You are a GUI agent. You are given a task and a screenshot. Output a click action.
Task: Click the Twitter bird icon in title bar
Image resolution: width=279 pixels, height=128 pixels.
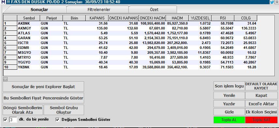pyautogui.click(x=272, y=2)
